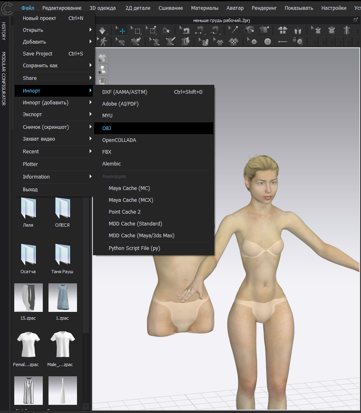Toggle the third display icon below avatar visibility
Screen dimensions: 361x413
[x=102, y=81]
